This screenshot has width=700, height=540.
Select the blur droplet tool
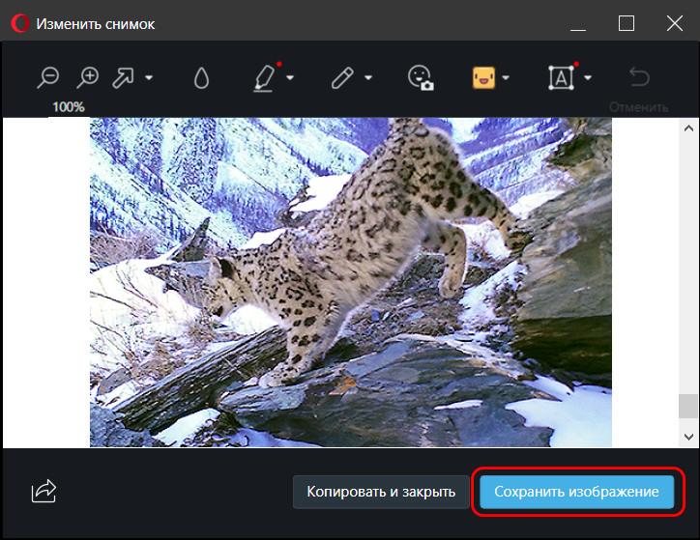201,78
